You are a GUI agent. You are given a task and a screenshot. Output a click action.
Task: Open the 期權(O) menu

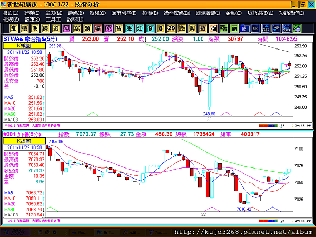98,13
